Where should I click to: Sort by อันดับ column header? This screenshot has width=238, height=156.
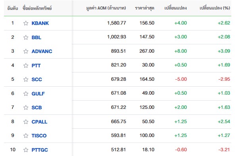coord(13,8)
